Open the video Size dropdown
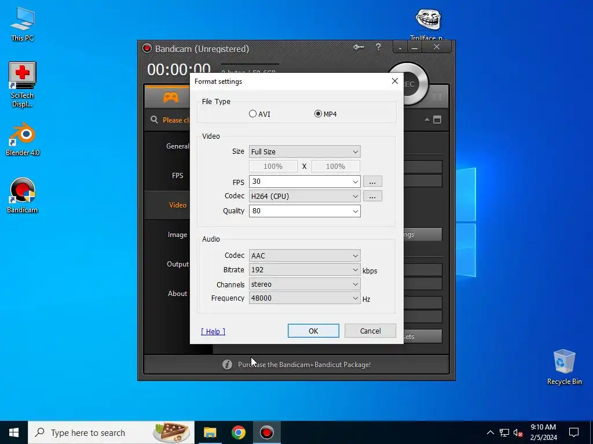 (x=305, y=151)
